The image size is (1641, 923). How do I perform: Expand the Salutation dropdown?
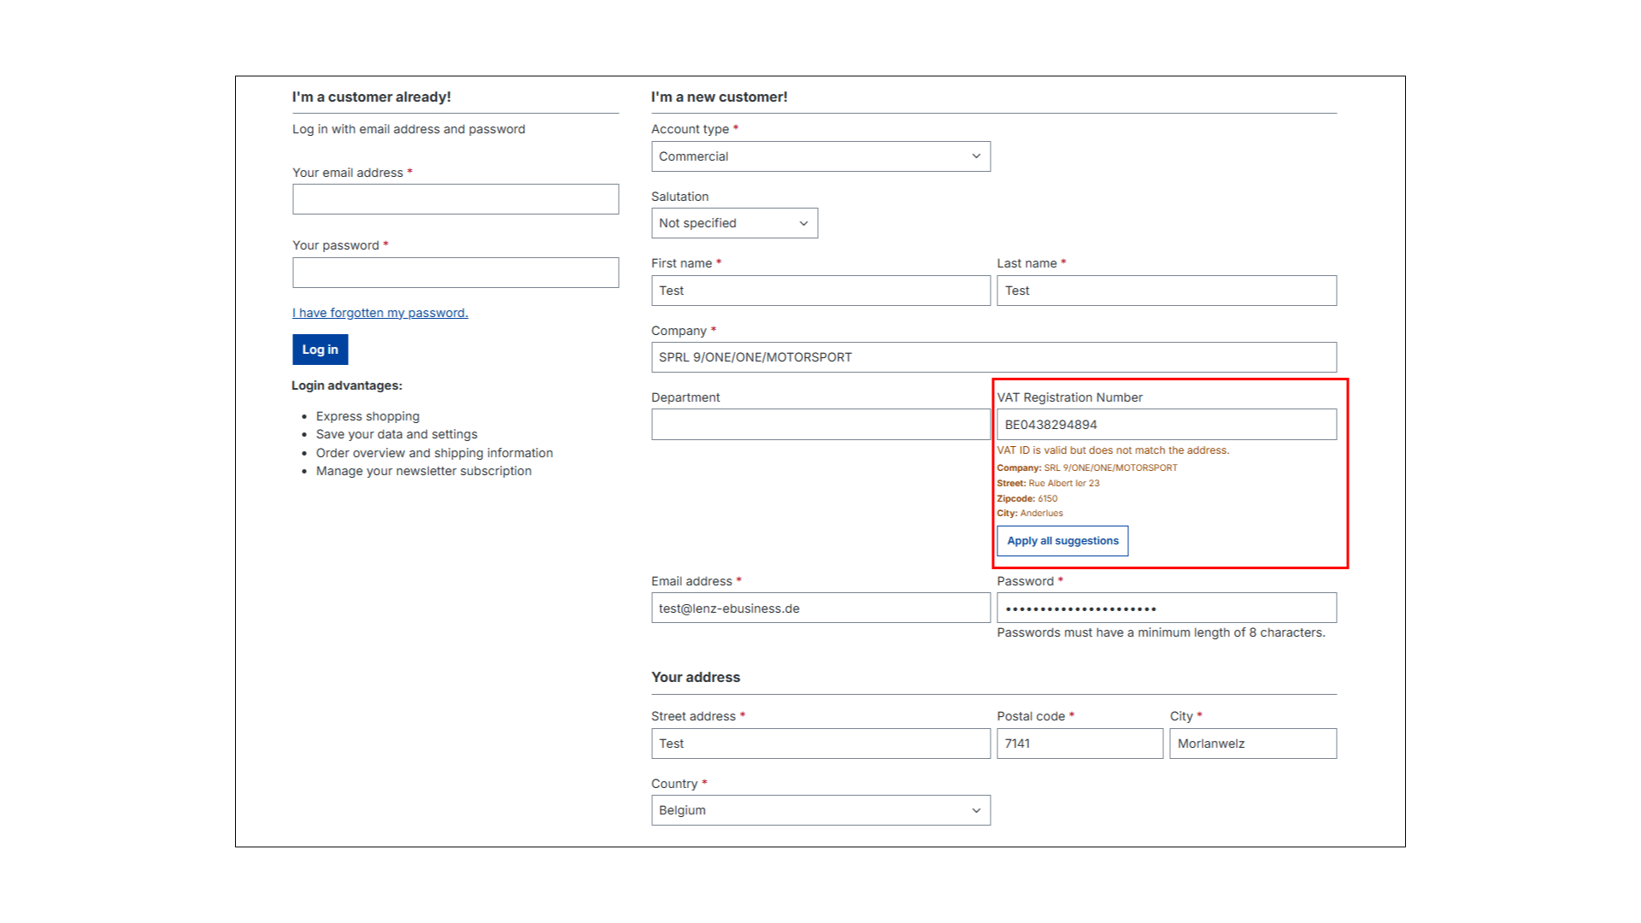(x=733, y=223)
